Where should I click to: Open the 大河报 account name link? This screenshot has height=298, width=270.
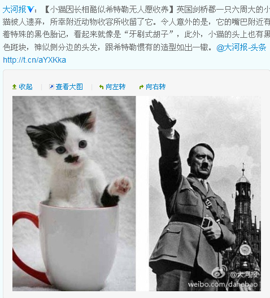click(x=15, y=9)
